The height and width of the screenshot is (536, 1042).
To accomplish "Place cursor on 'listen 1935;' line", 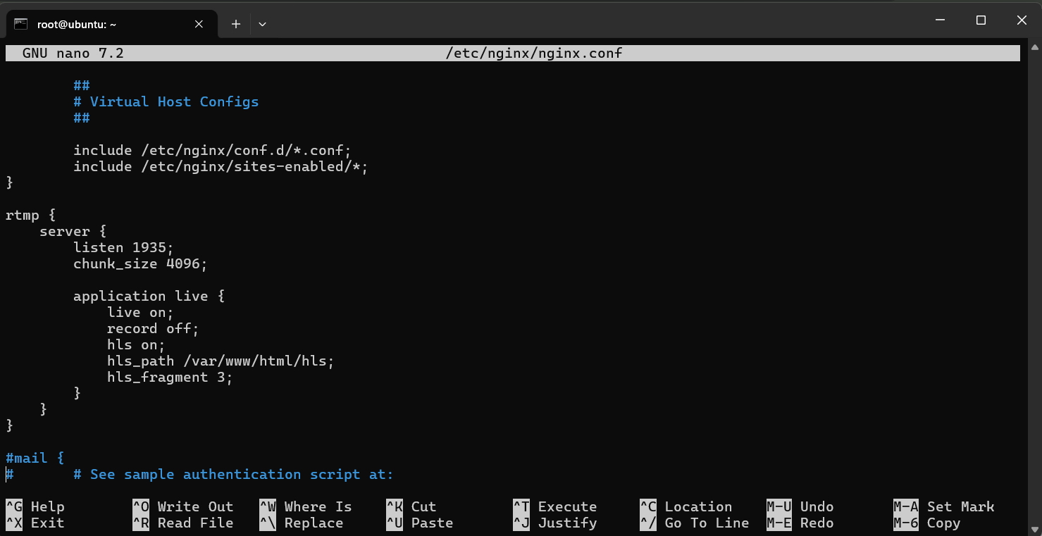I will click(x=123, y=247).
